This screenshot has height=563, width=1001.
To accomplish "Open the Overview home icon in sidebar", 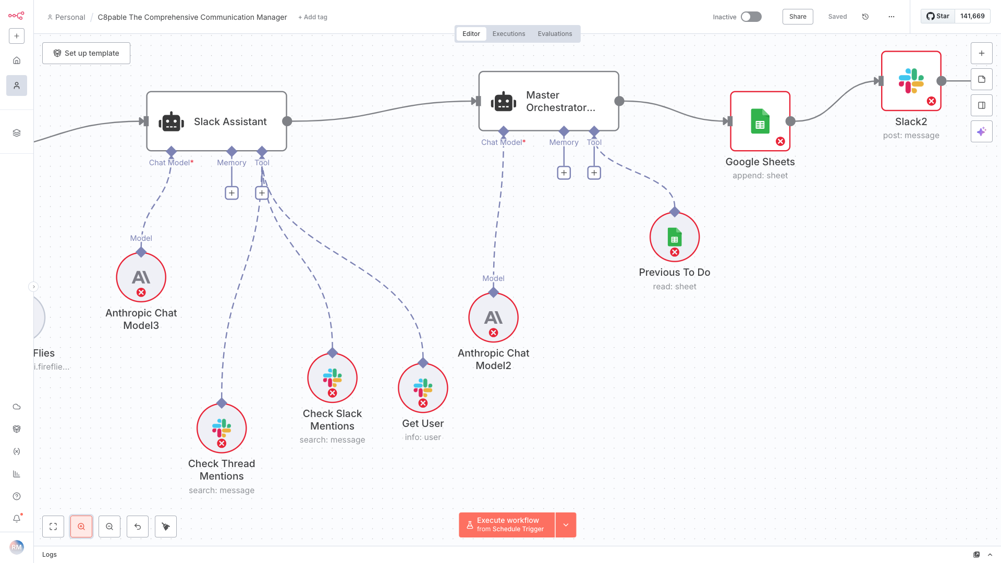I will (17, 60).
